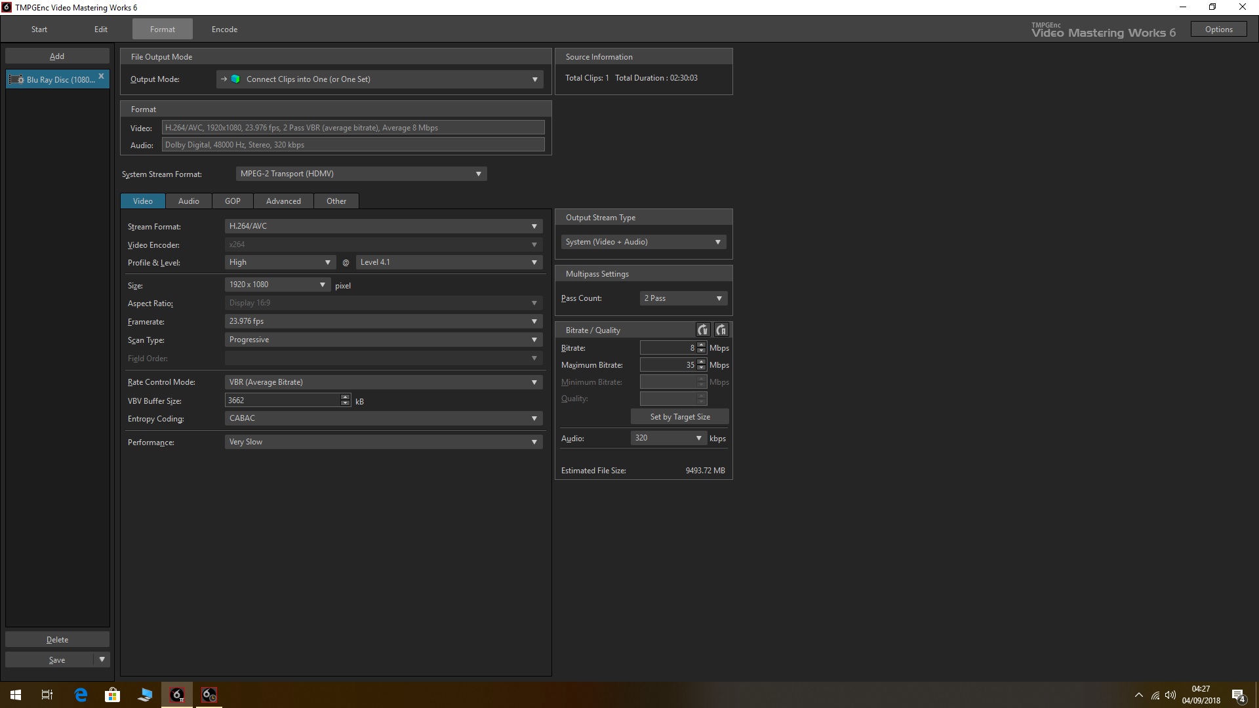
Task: Close the Blu Ray Disc clip item
Action: [x=101, y=76]
